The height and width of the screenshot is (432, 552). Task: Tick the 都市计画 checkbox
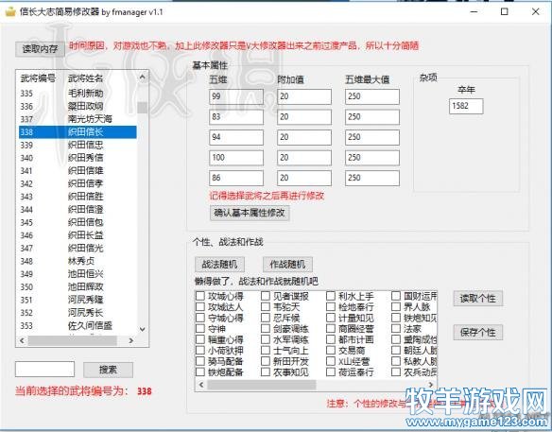pyautogui.click(x=331, y=339)
